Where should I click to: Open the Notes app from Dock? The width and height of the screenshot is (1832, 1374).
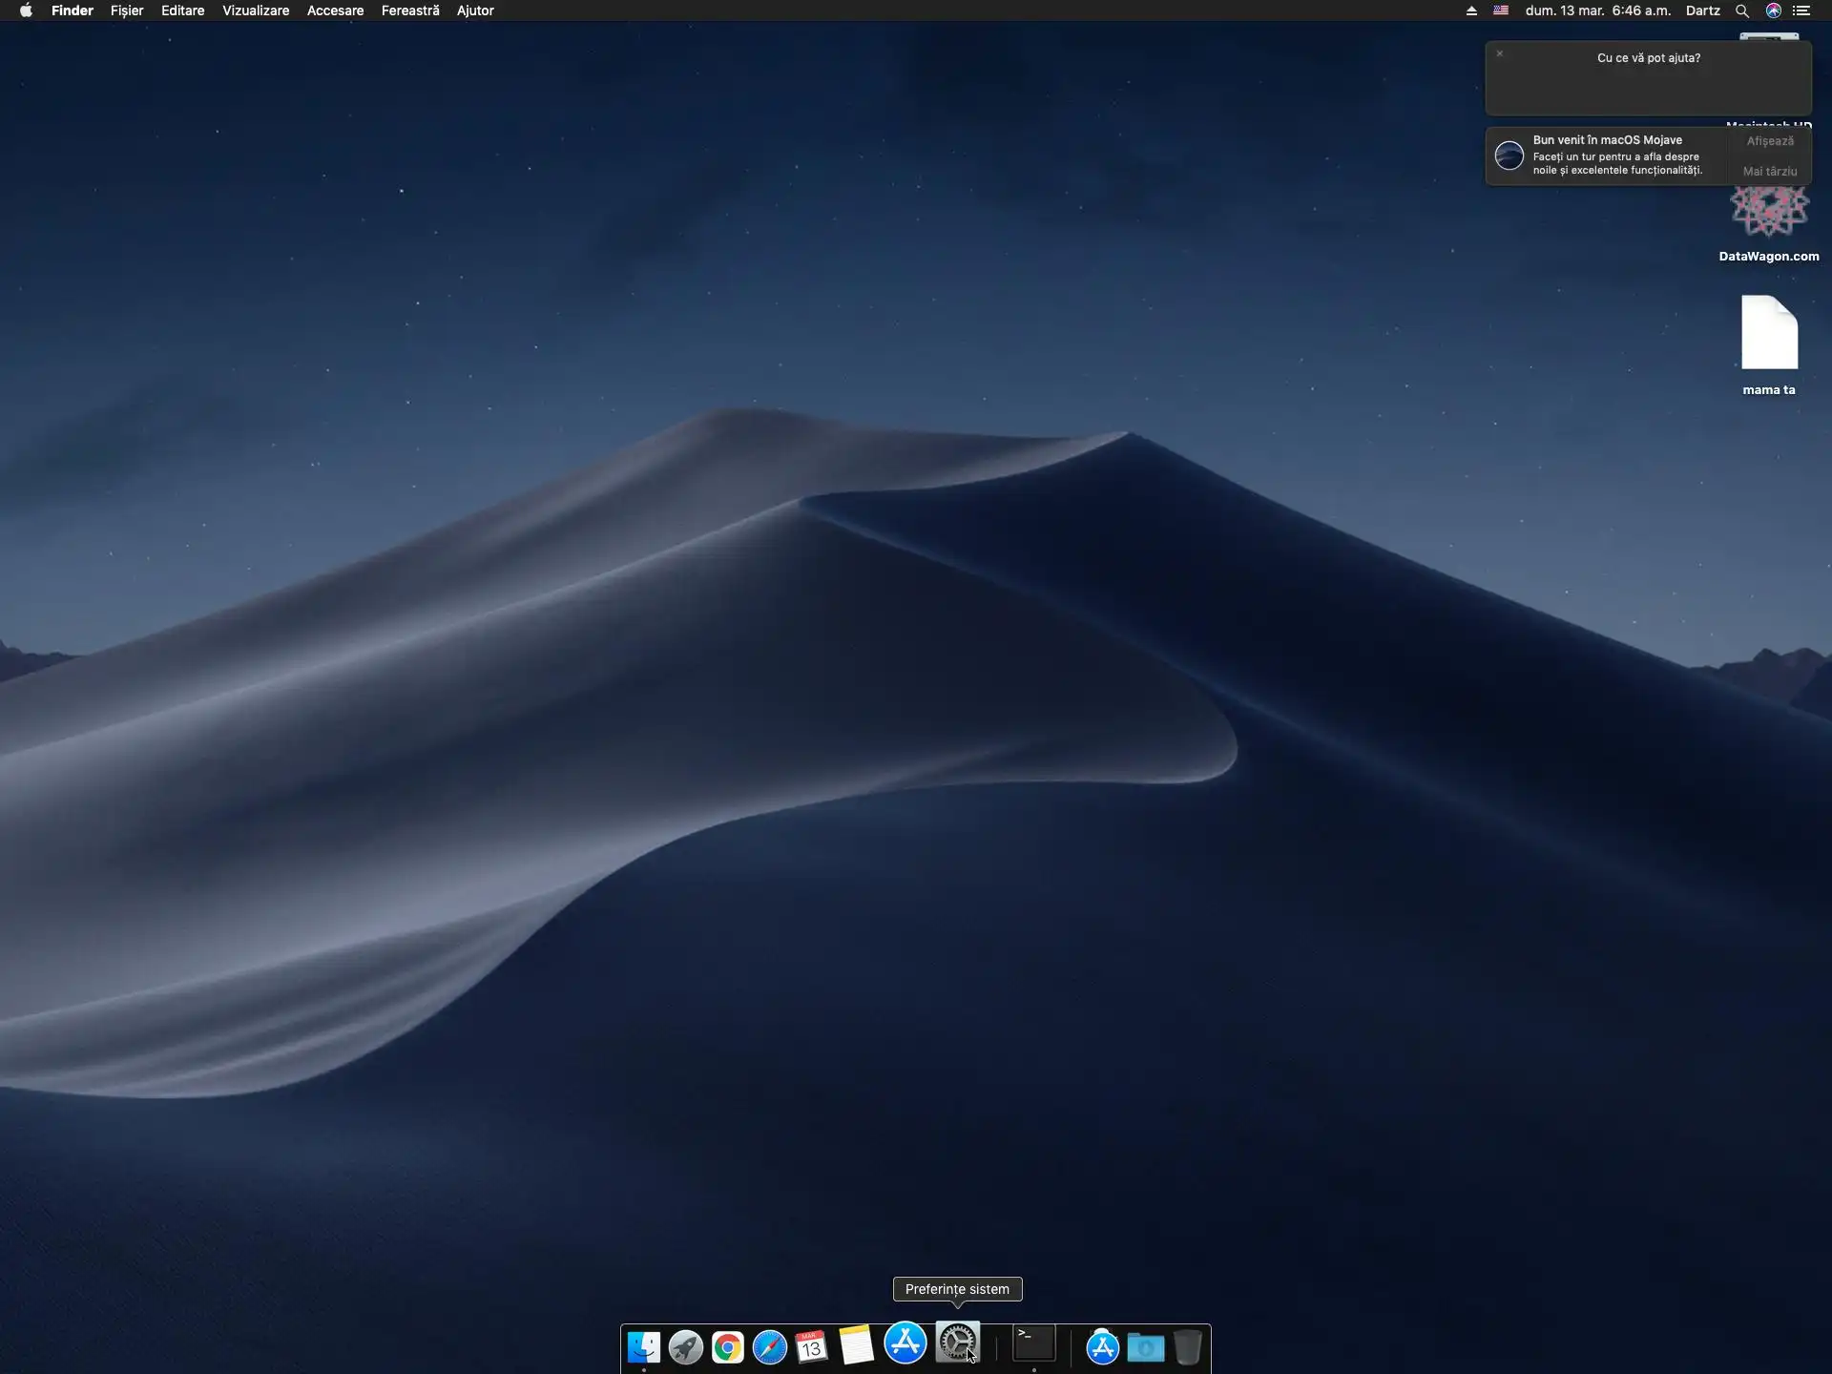coord(856,1345)
